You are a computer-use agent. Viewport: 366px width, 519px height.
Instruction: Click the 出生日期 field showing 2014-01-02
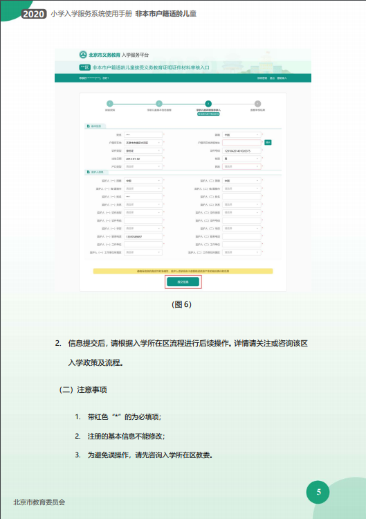coord(143,159)
